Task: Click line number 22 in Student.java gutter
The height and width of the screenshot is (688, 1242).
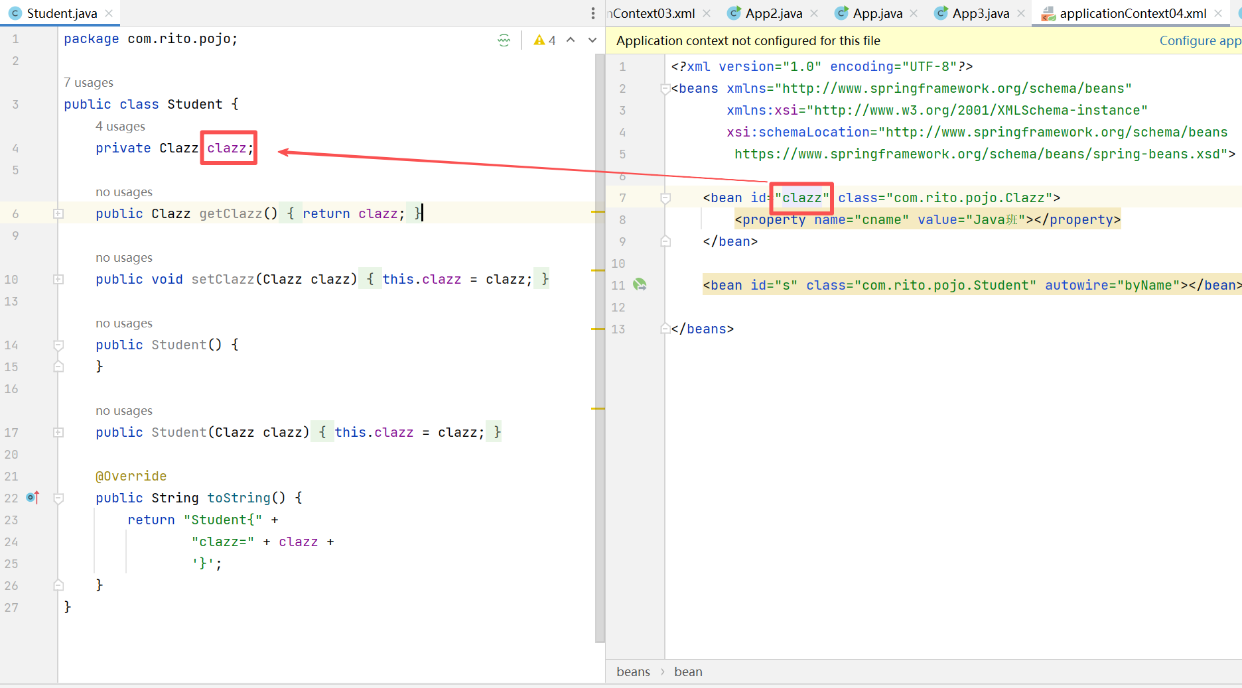Action: point(11,498)
